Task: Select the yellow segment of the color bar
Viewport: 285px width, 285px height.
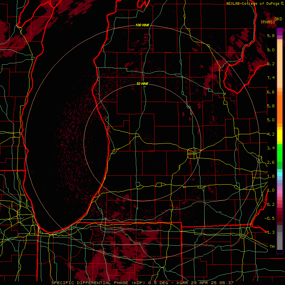Action: coord(280,136)
